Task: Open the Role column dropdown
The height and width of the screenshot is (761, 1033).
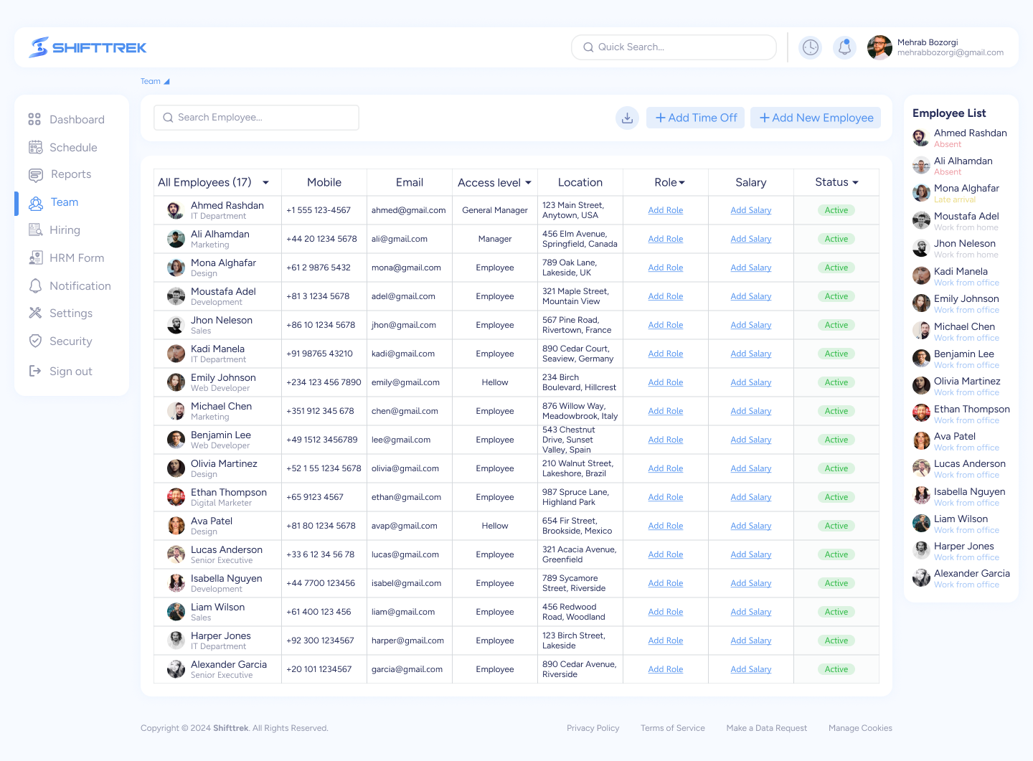Action: click(x=681, y=183)
